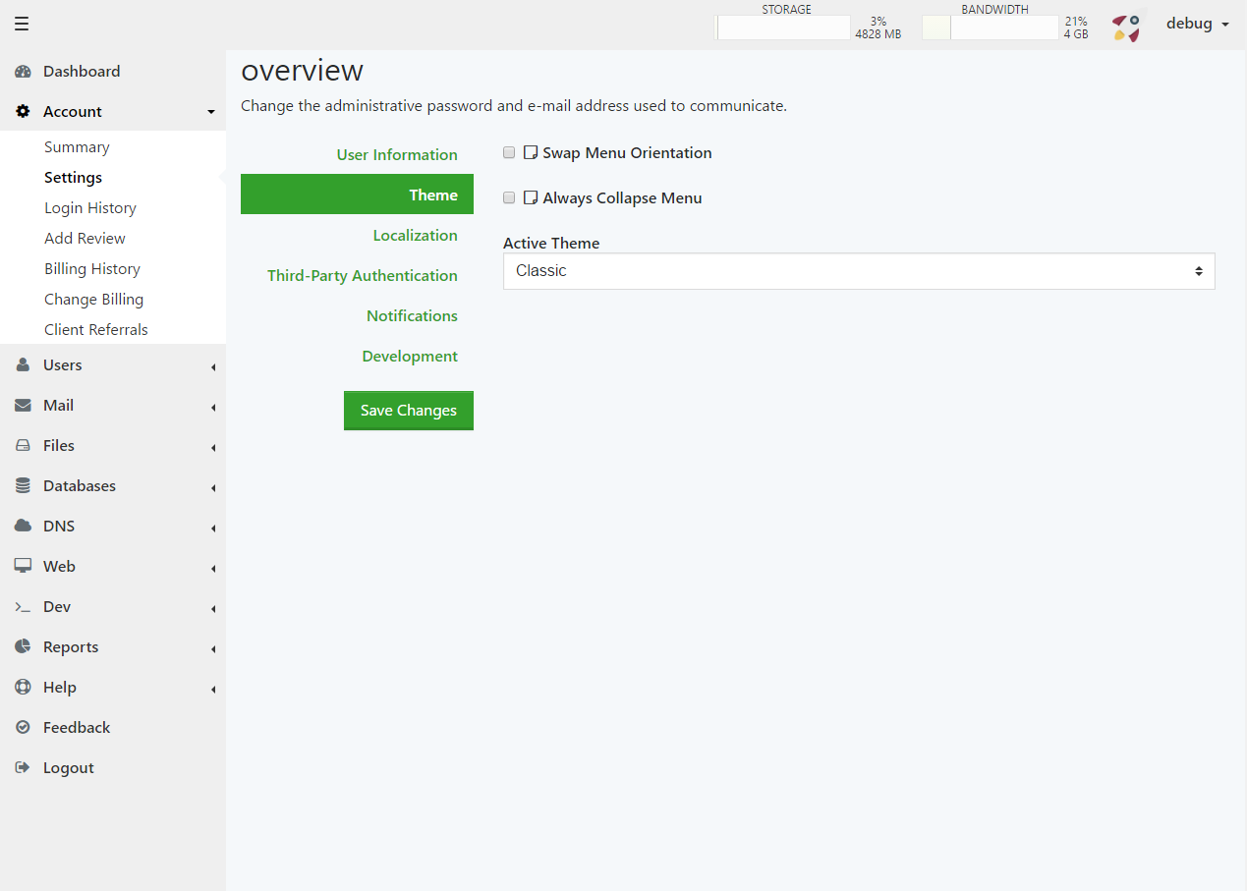
Task: Expand the Web submenu arrow
Action: tap(213, 569)
